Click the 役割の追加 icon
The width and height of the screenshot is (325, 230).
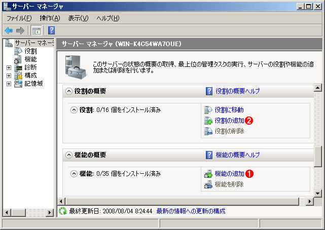(x=208, y=121)
